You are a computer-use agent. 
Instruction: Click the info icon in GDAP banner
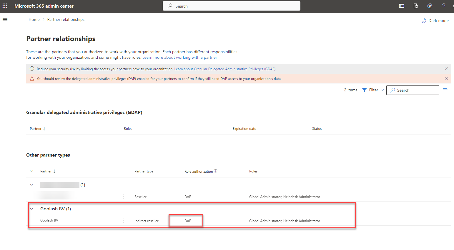tap(32, 69)
